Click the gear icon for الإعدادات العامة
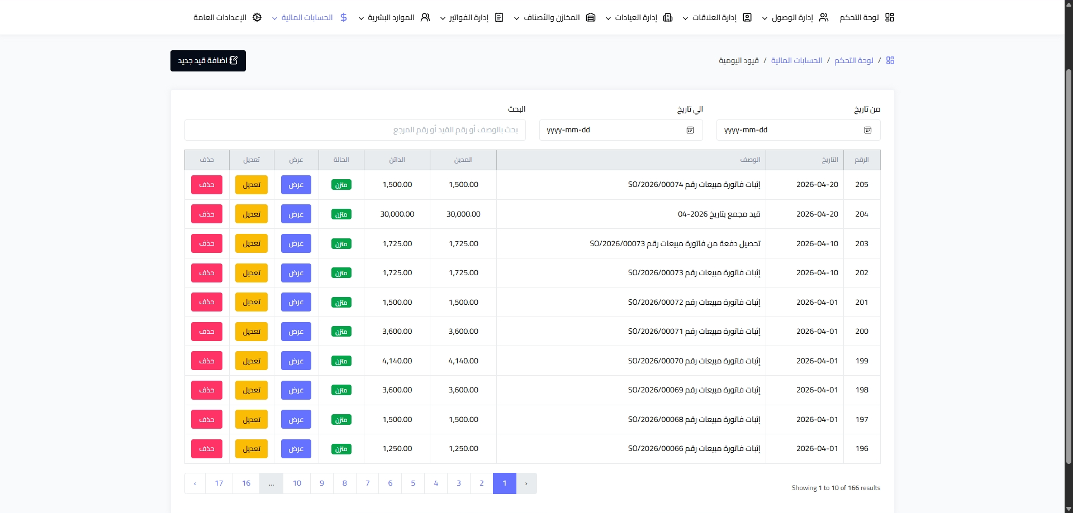The width and height of the screenshot is (1073, 513). [257, 17]
